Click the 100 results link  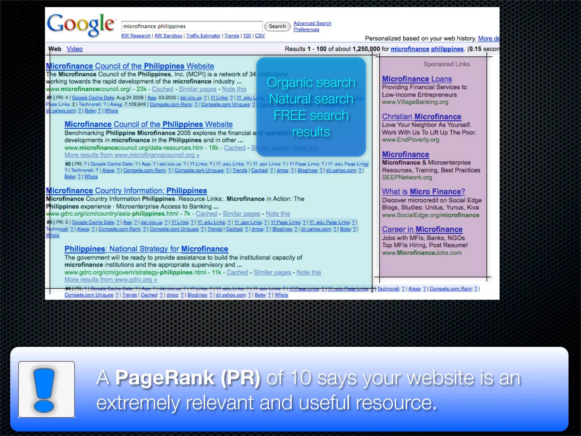(247, 35)
